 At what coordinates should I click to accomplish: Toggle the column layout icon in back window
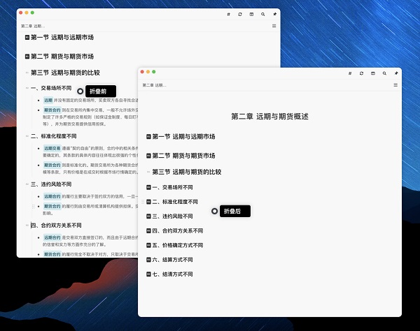(x=251, y=14)
